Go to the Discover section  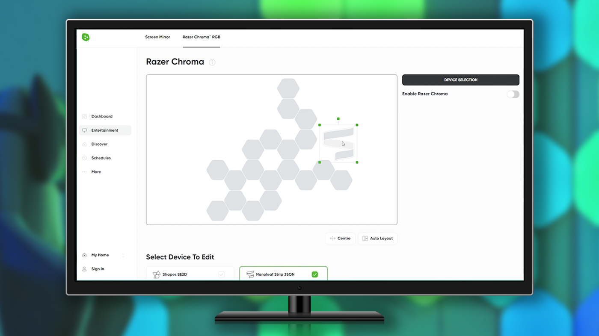pyautogui.click(x=99, y=144)
